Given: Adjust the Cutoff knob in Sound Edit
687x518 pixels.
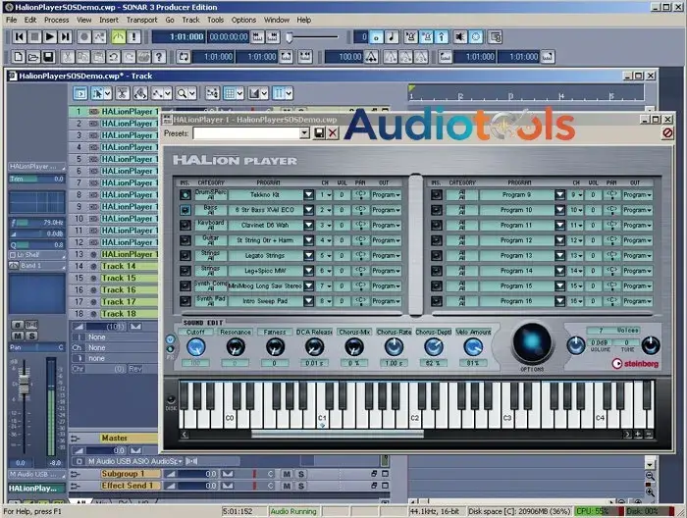Looking at the screenshot, I should click(x=196, y=347).
